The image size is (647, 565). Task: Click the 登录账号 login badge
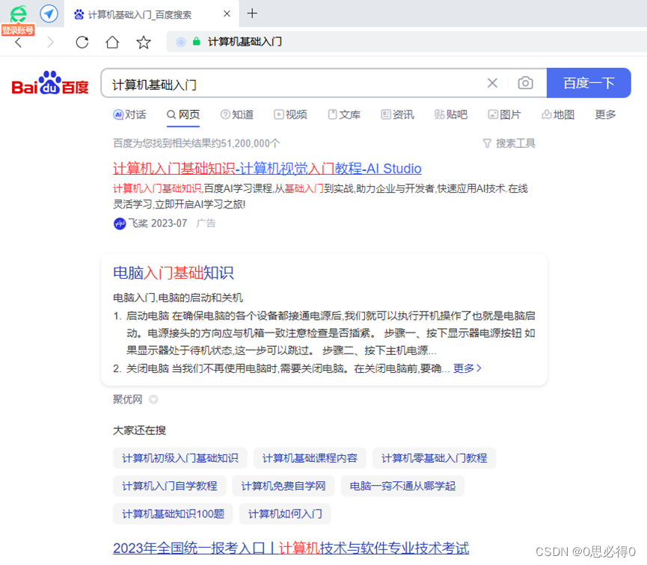pos(18,30)
